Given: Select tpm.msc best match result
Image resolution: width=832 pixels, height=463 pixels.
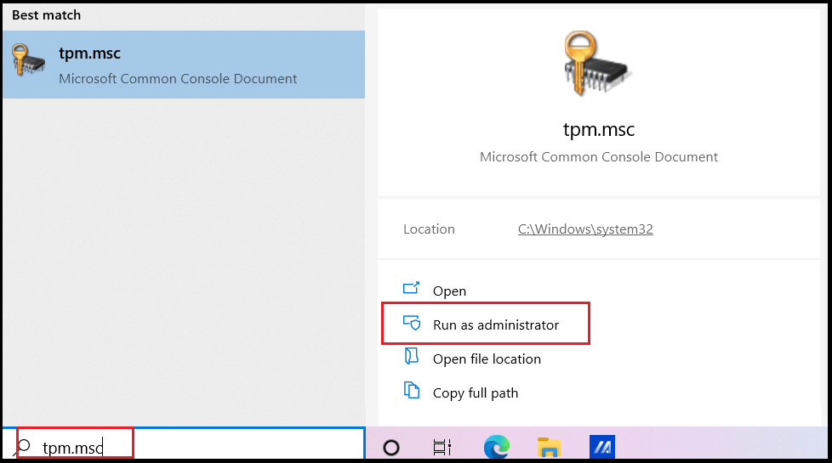Looking at the screenshot, I should tap(183, 65).
